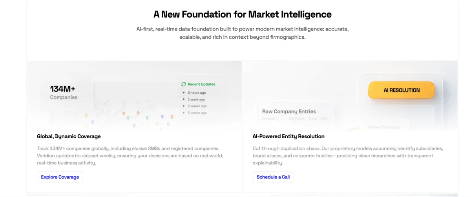The width and height of the screenshot is (471, 197).
Task: Click the Global, Dynamic Coverage heading
Action: click(x=69, y=136)
